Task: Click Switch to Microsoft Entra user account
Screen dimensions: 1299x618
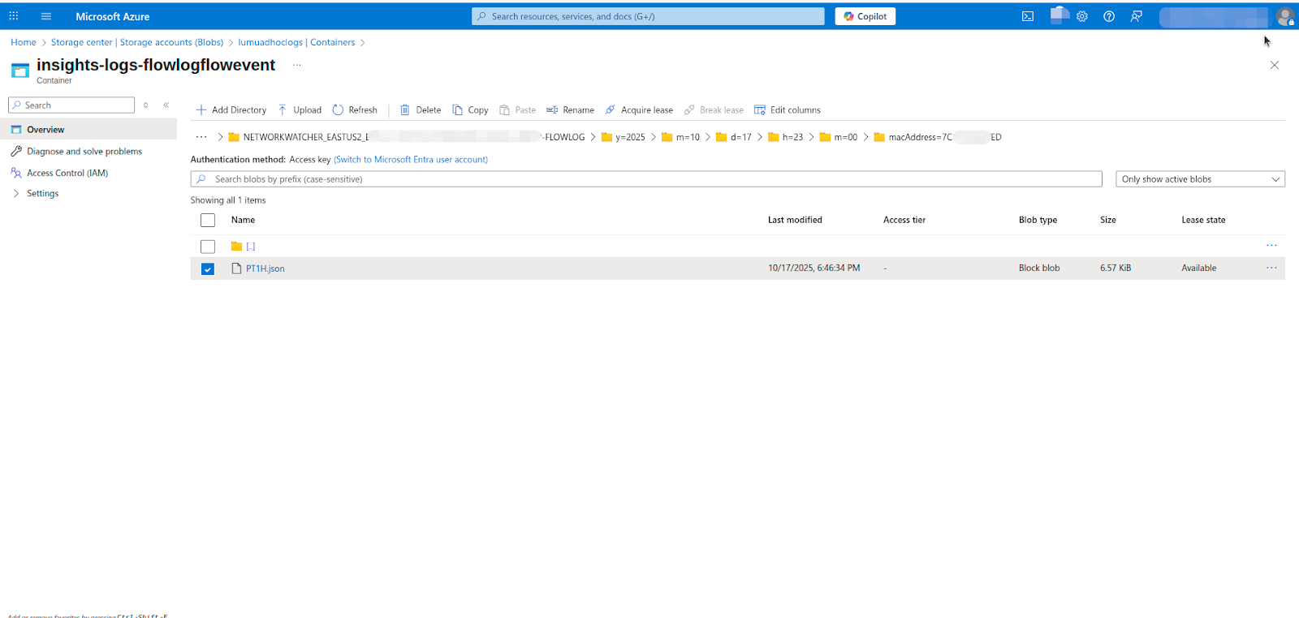Action: (411, 160)
